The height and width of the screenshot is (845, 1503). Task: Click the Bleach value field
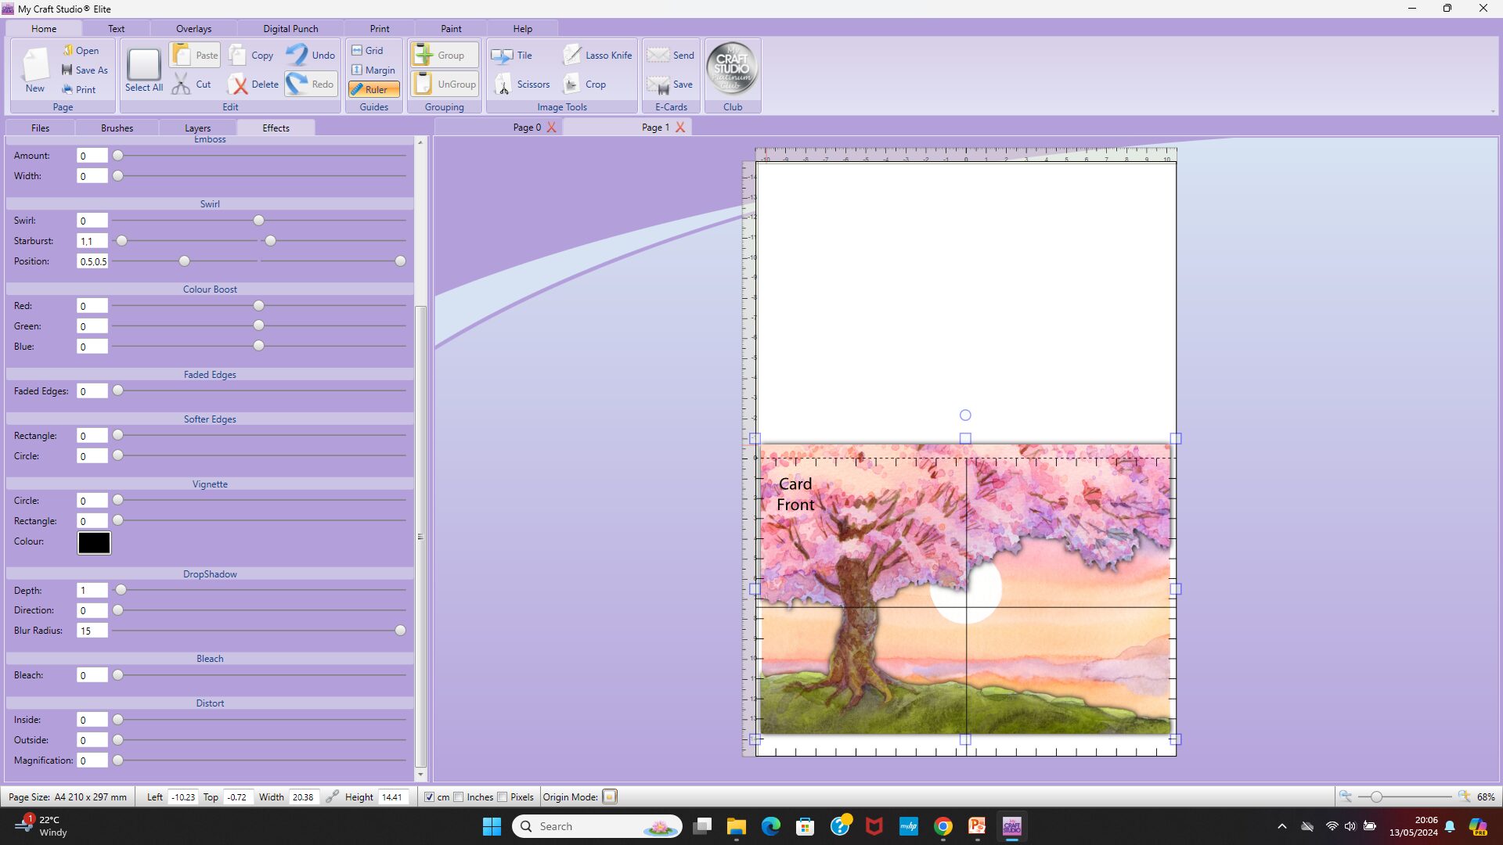(x=92, y=675)
